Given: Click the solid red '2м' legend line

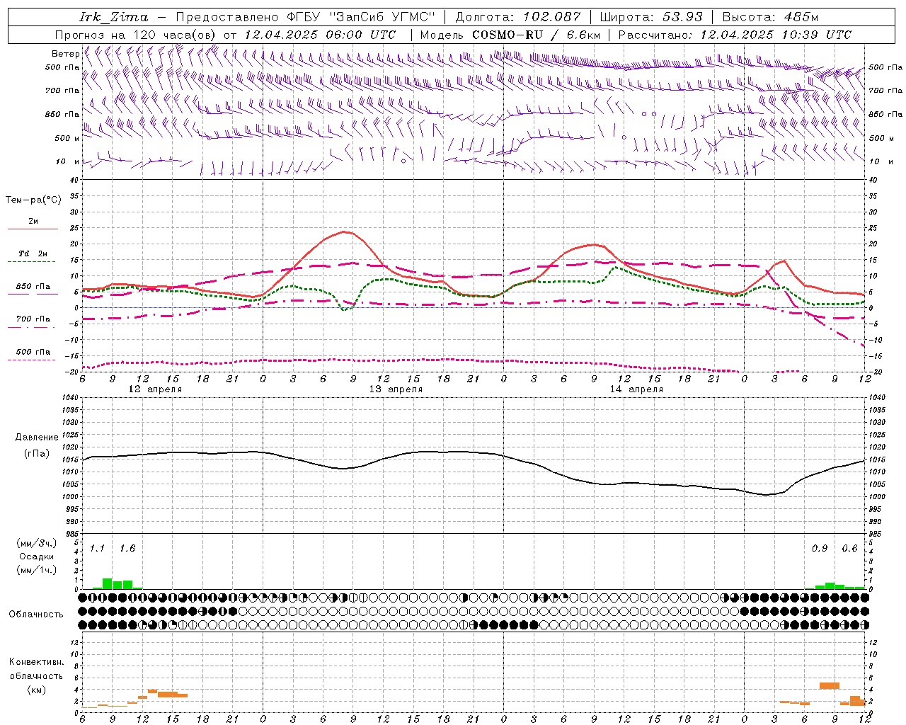Looking at the screenshot, I should coord(33,229).
